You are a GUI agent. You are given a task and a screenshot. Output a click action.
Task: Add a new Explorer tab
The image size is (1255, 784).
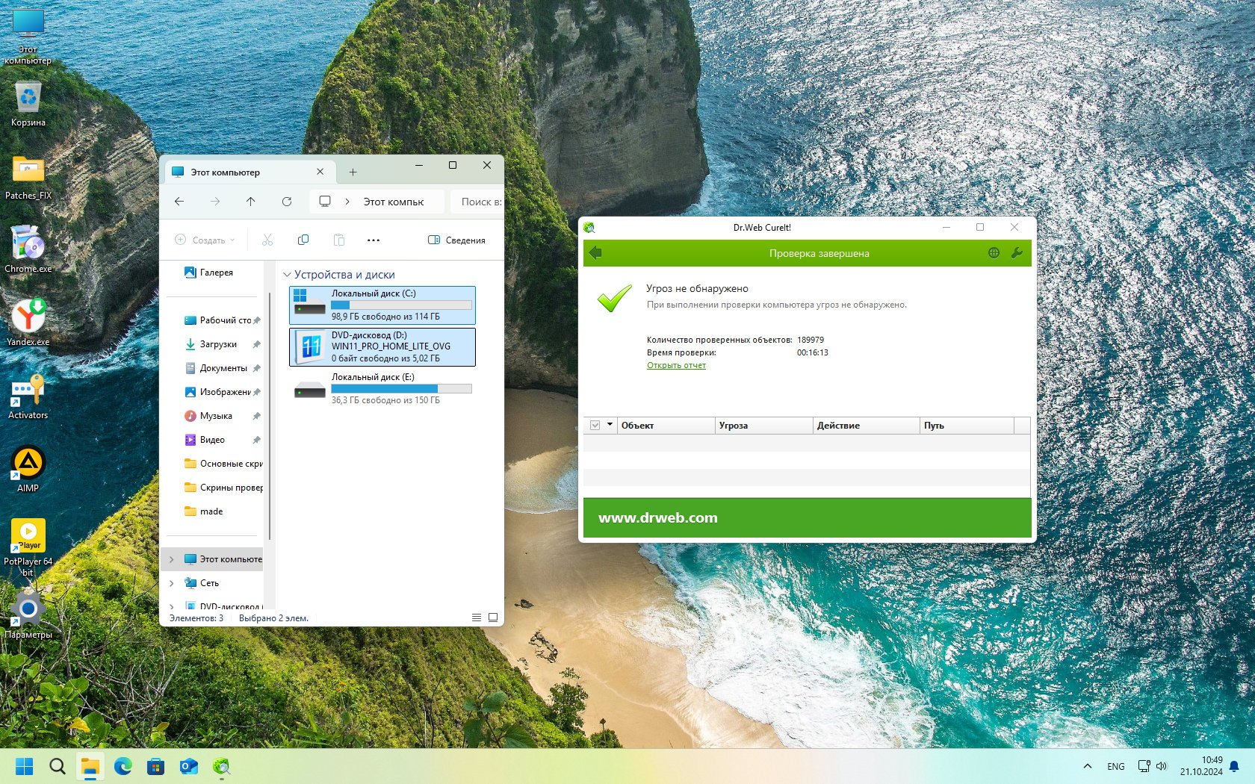coord(353,172)
